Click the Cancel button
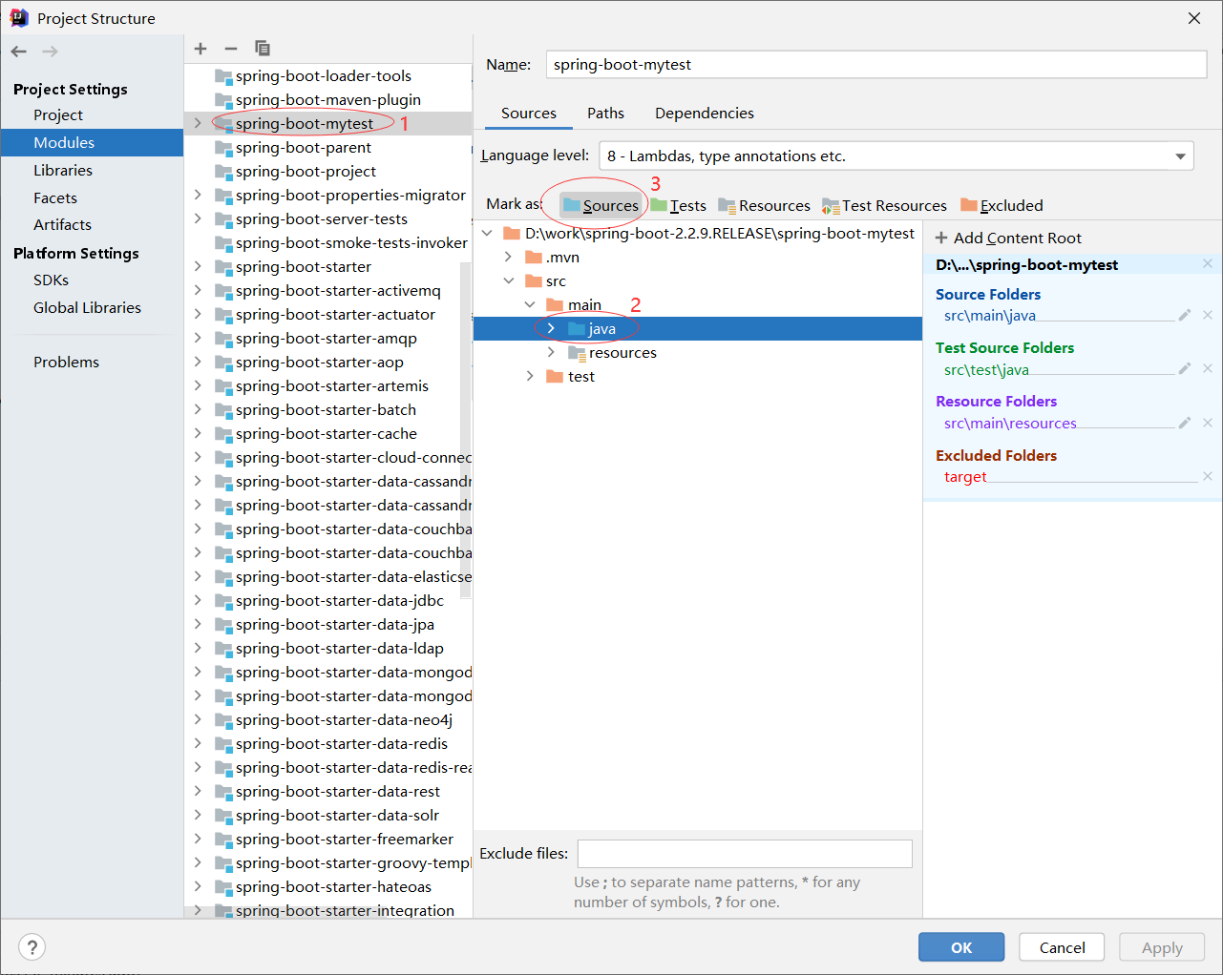The height and width of the screenshot is (975, 1223). click(x=1062, y=947)
